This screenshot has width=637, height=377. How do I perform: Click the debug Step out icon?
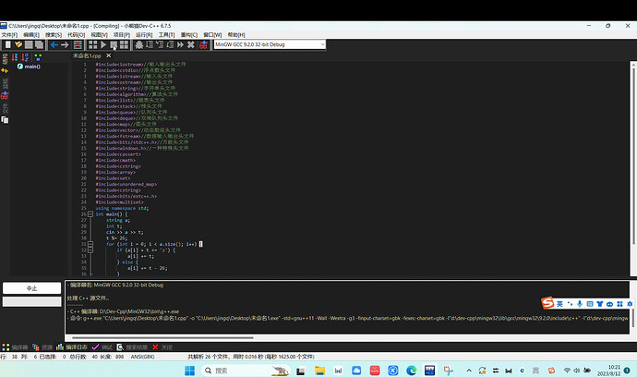click(x=170, y=44)
